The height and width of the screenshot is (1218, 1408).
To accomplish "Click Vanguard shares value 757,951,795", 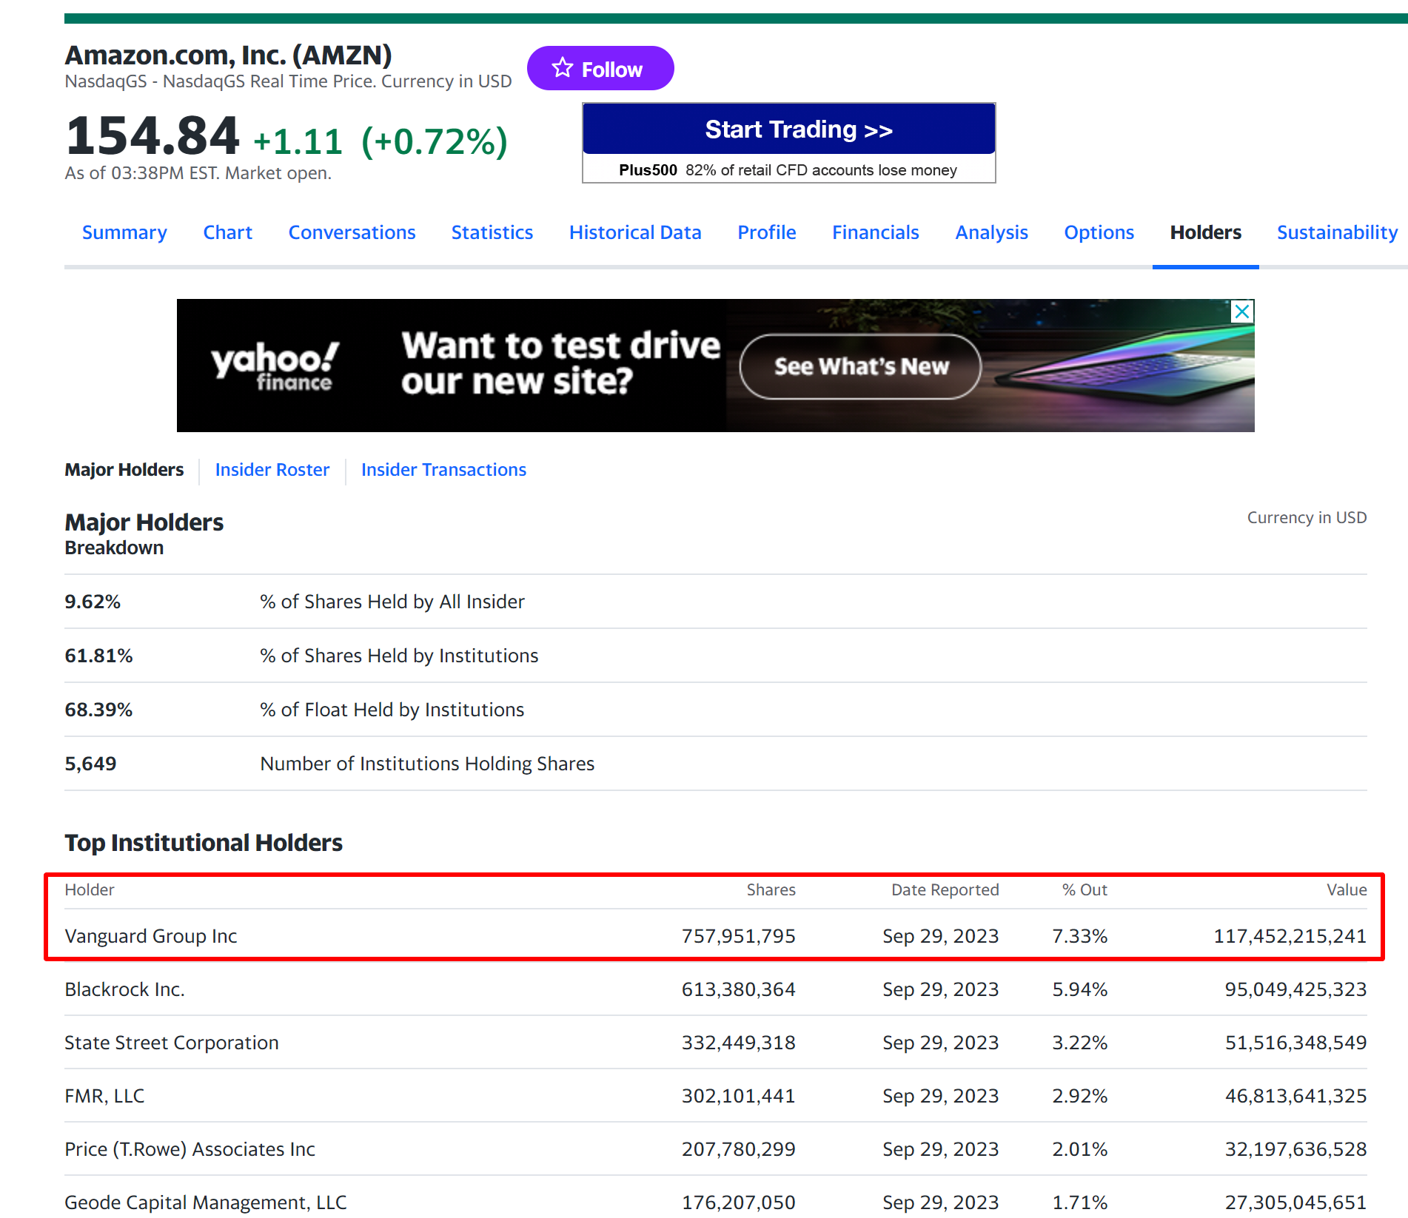I will click(x=738, y=936).
